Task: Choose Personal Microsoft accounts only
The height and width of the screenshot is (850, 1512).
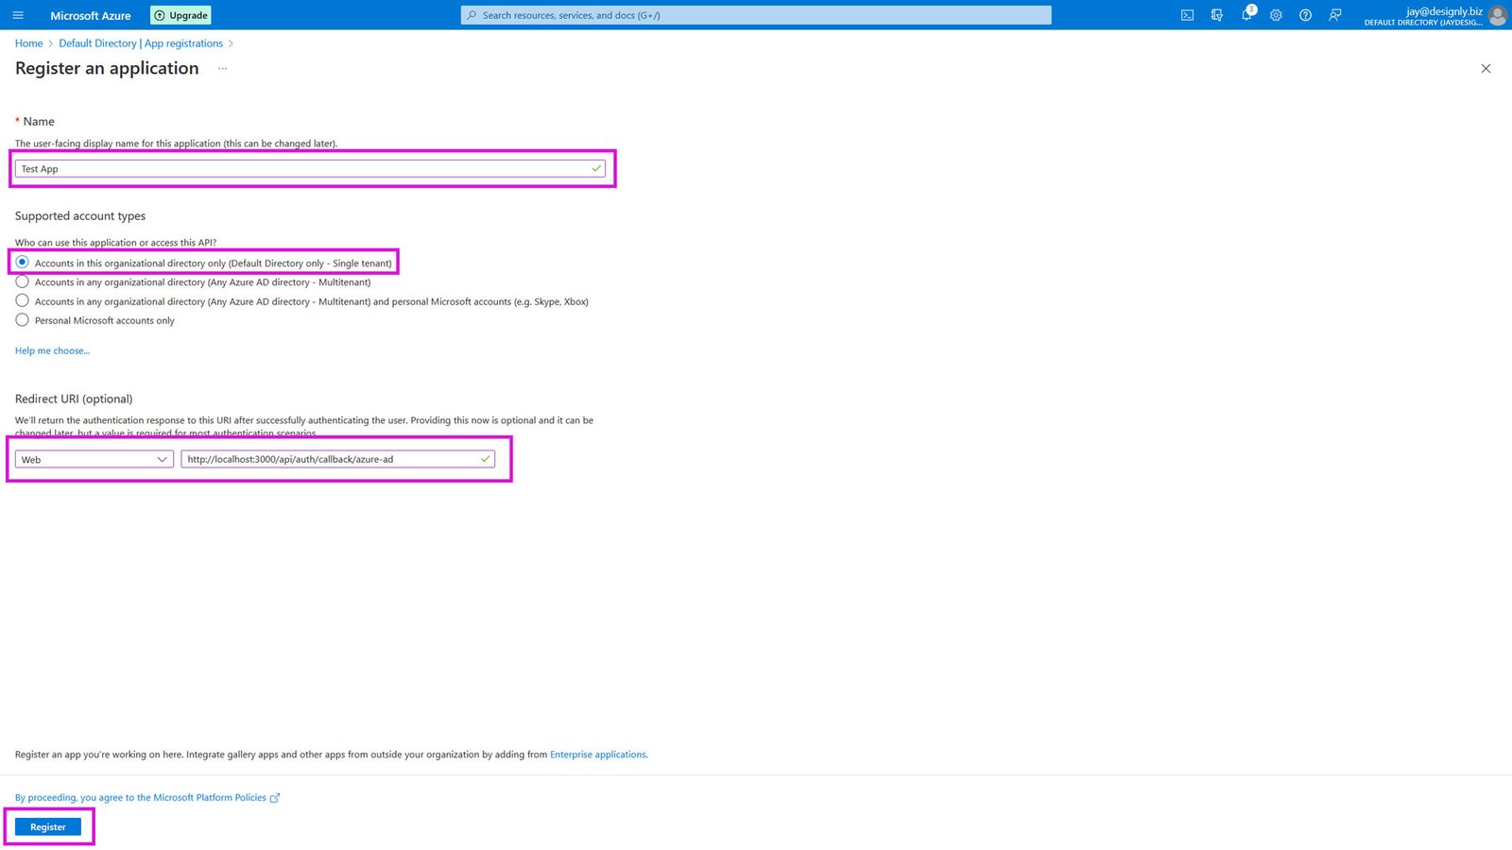Action: click(22, 319)
